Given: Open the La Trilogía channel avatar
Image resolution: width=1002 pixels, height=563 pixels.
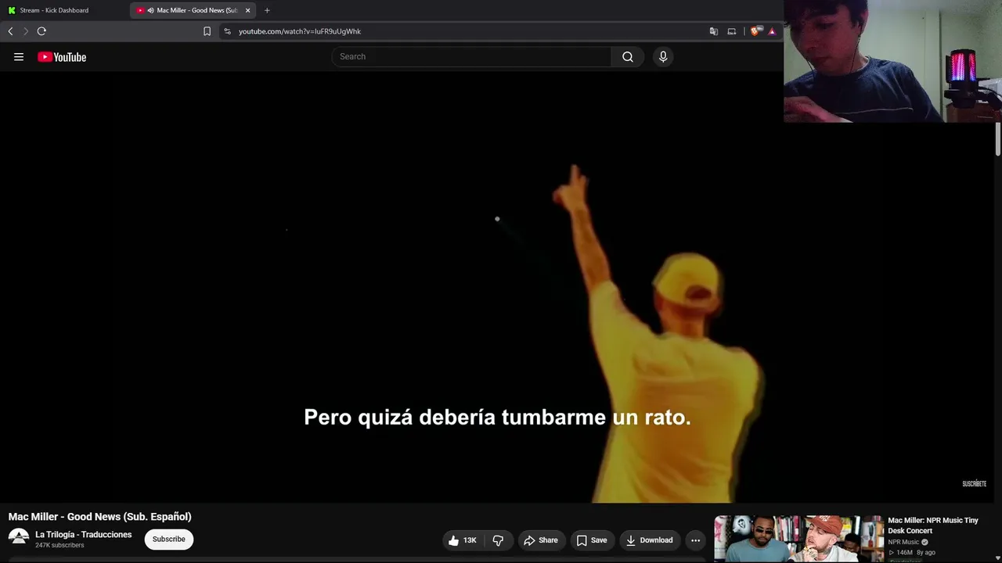Looking at the screenshot, I should [19, 539].
